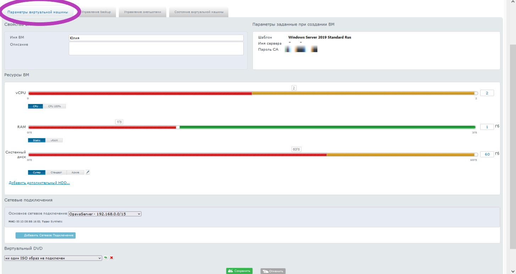Viewport: 516px width, 274px height.
Task: Click the RAM slider handle
Action: click(178, 127)
